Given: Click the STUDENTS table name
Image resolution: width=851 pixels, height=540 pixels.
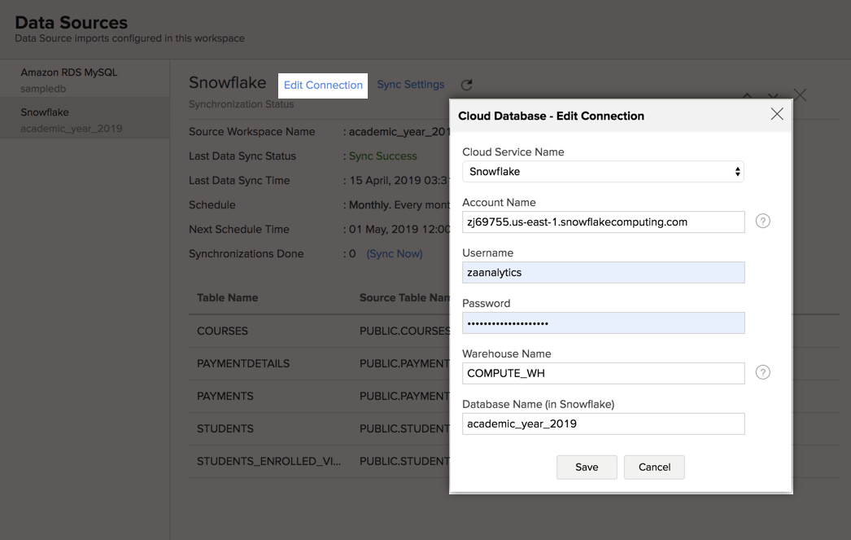Looking at the screenshot, I should (225, 428).
